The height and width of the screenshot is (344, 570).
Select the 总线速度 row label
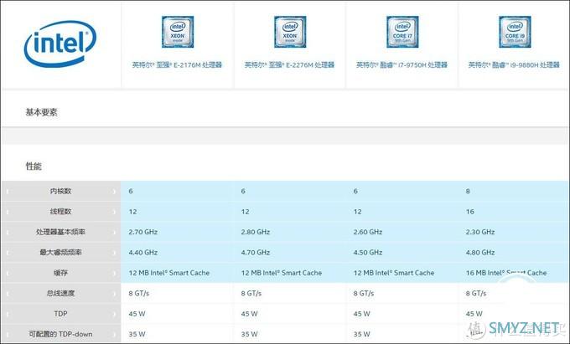point(60,293)
